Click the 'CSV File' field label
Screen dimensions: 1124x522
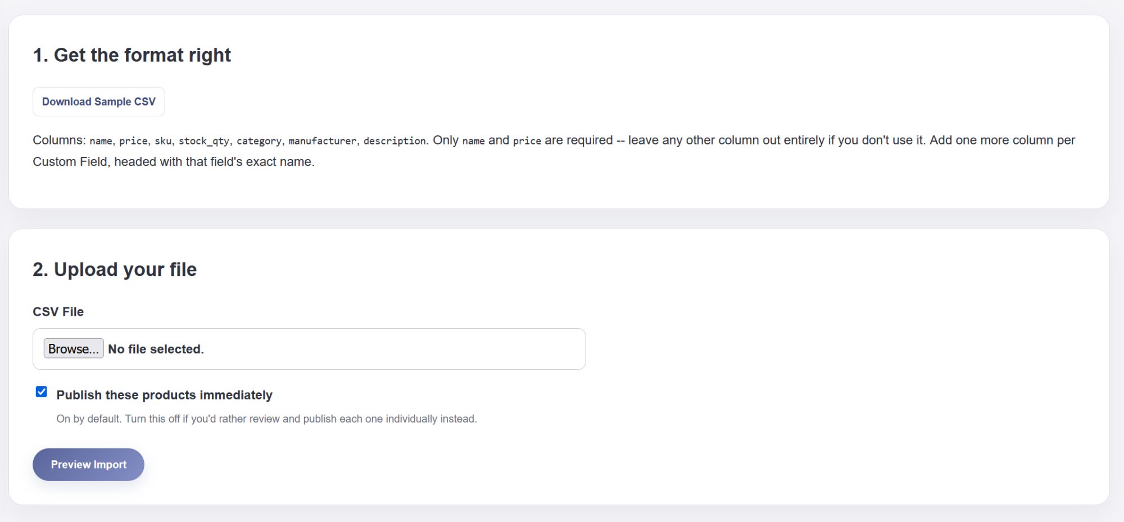[x=58, y=312]
